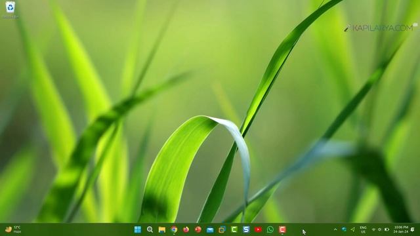420x236 pixels.
Task: Open the overlapping-squares virtualization app icon
Action: 222,229
